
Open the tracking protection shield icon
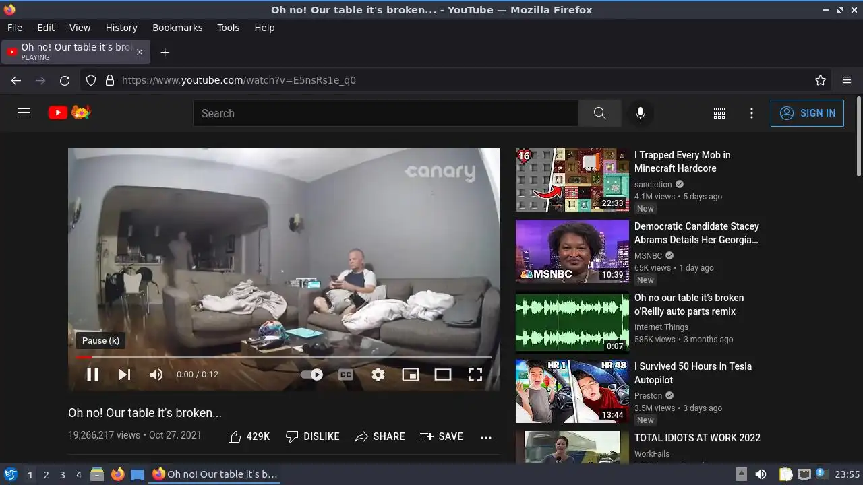91,80
